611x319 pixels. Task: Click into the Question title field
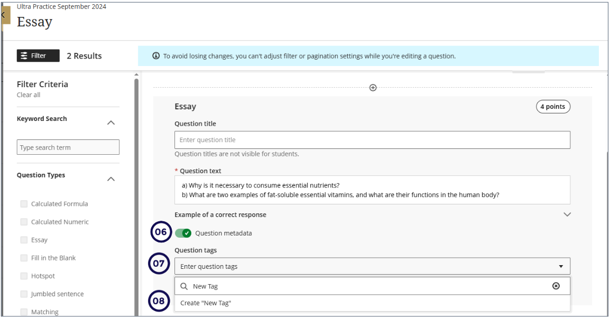[x=372, y=140]
